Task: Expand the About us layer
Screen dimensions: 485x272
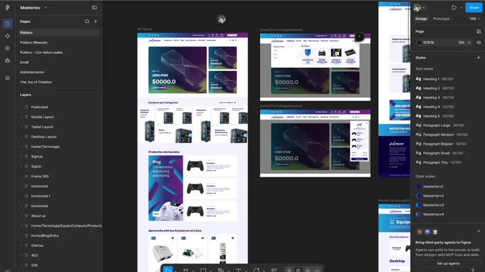Action: [21, 216]
